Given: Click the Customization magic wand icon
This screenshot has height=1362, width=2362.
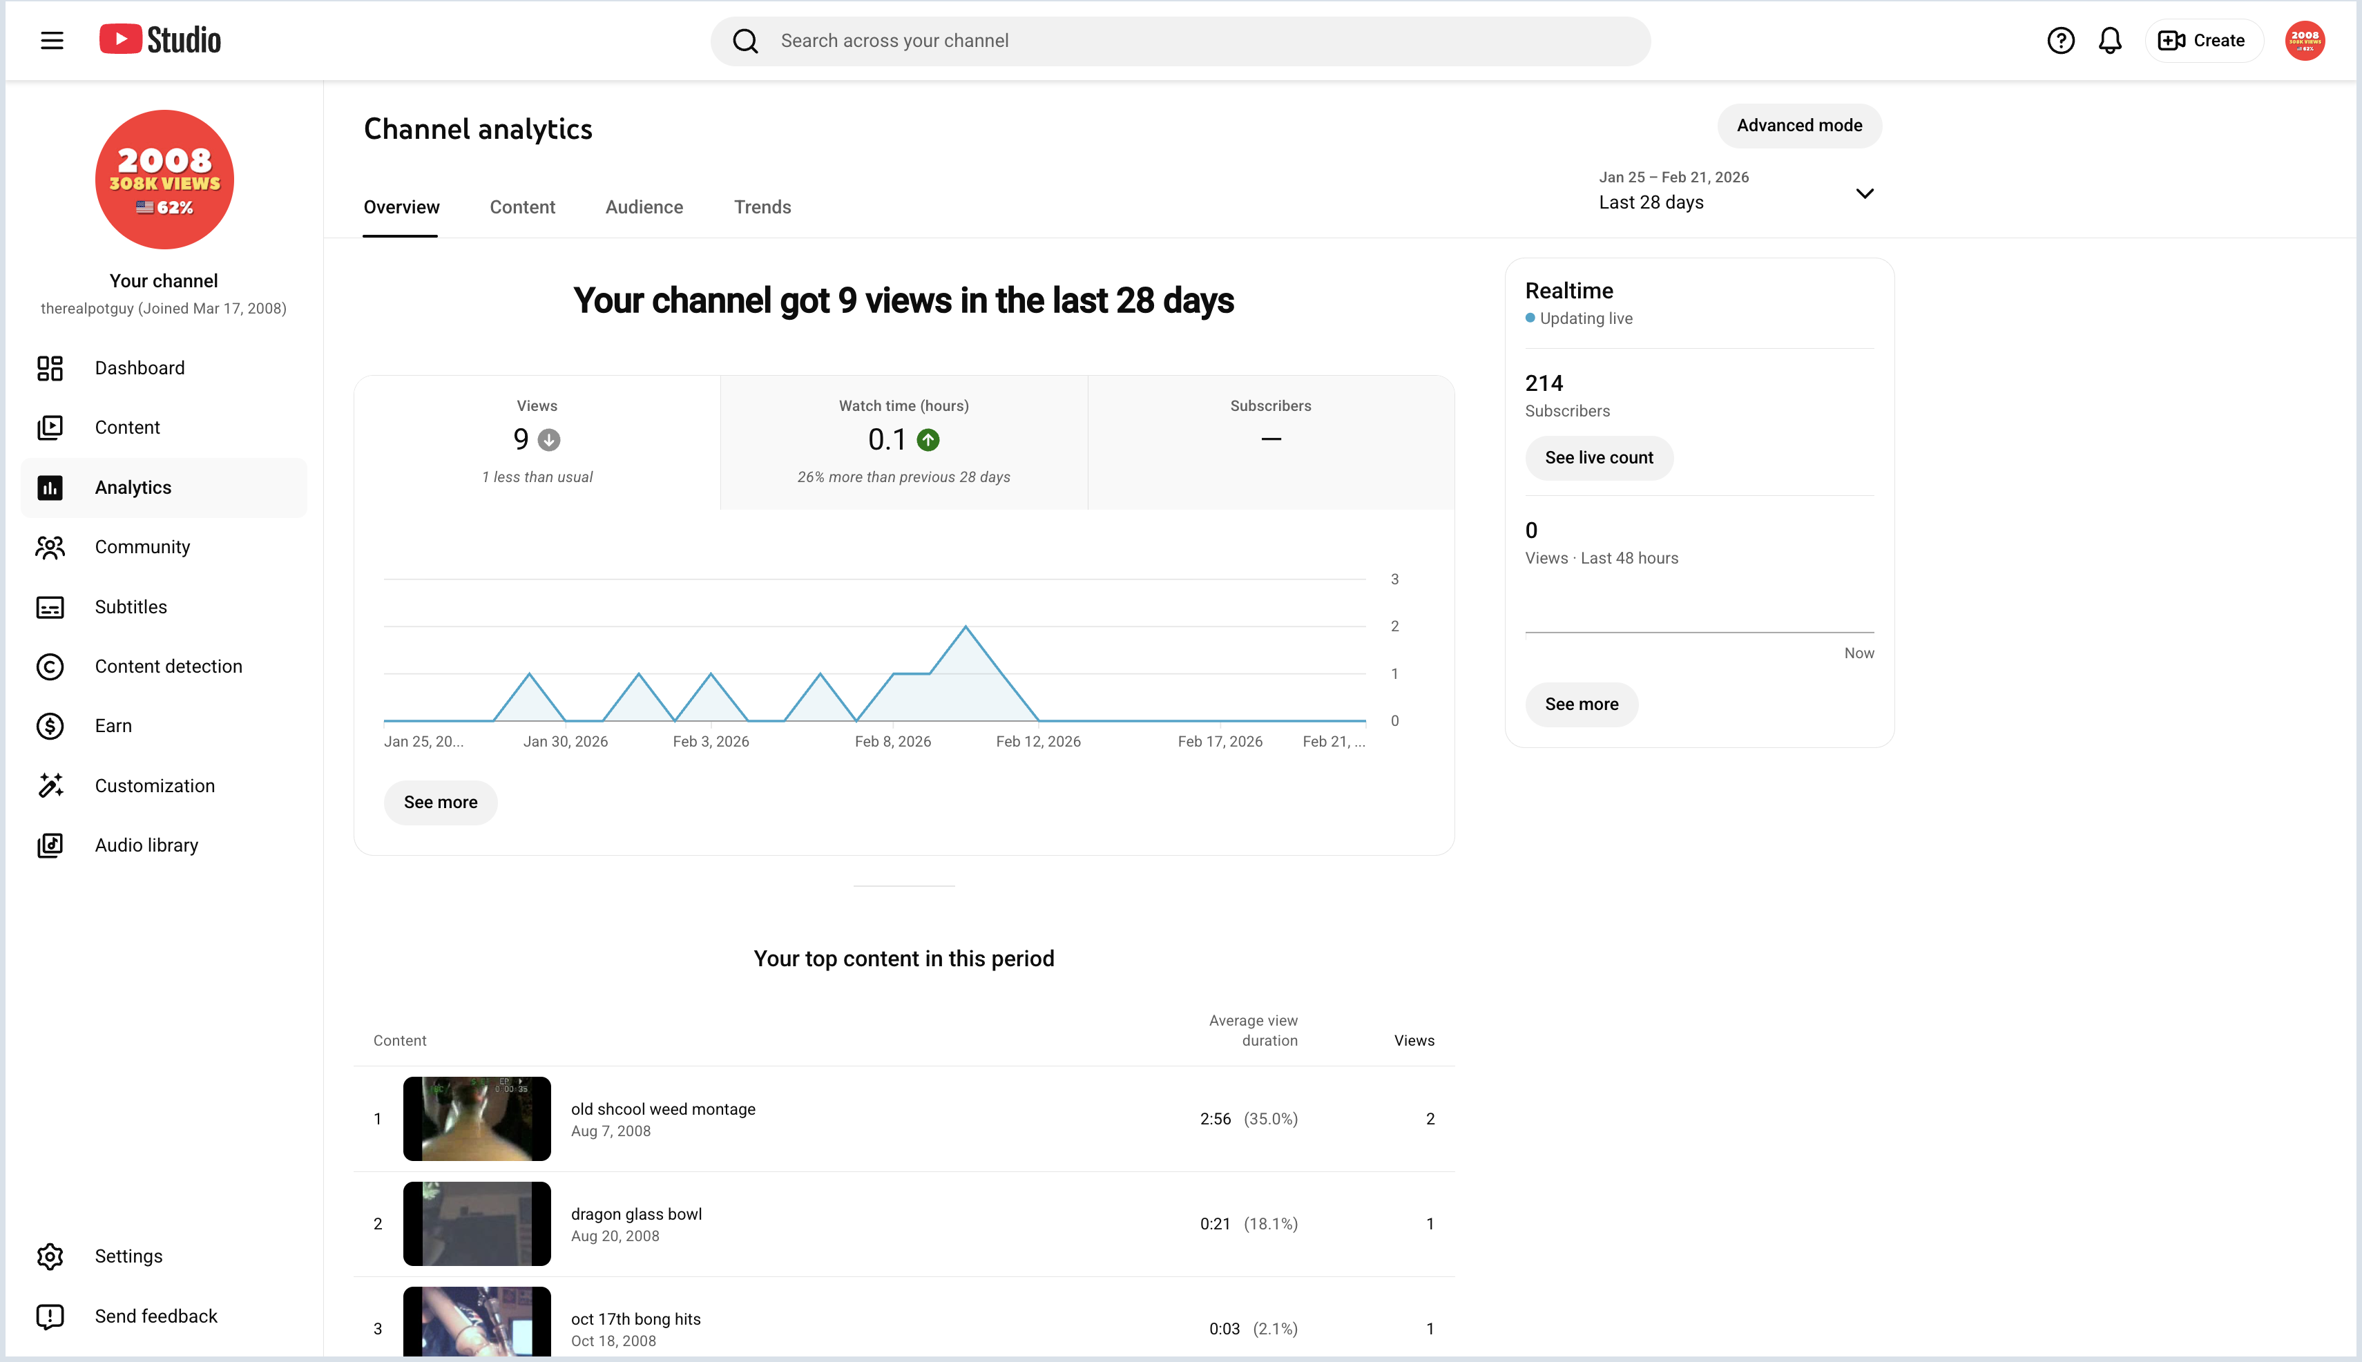Looking at the screenshot, I should (x=50, y=786).
